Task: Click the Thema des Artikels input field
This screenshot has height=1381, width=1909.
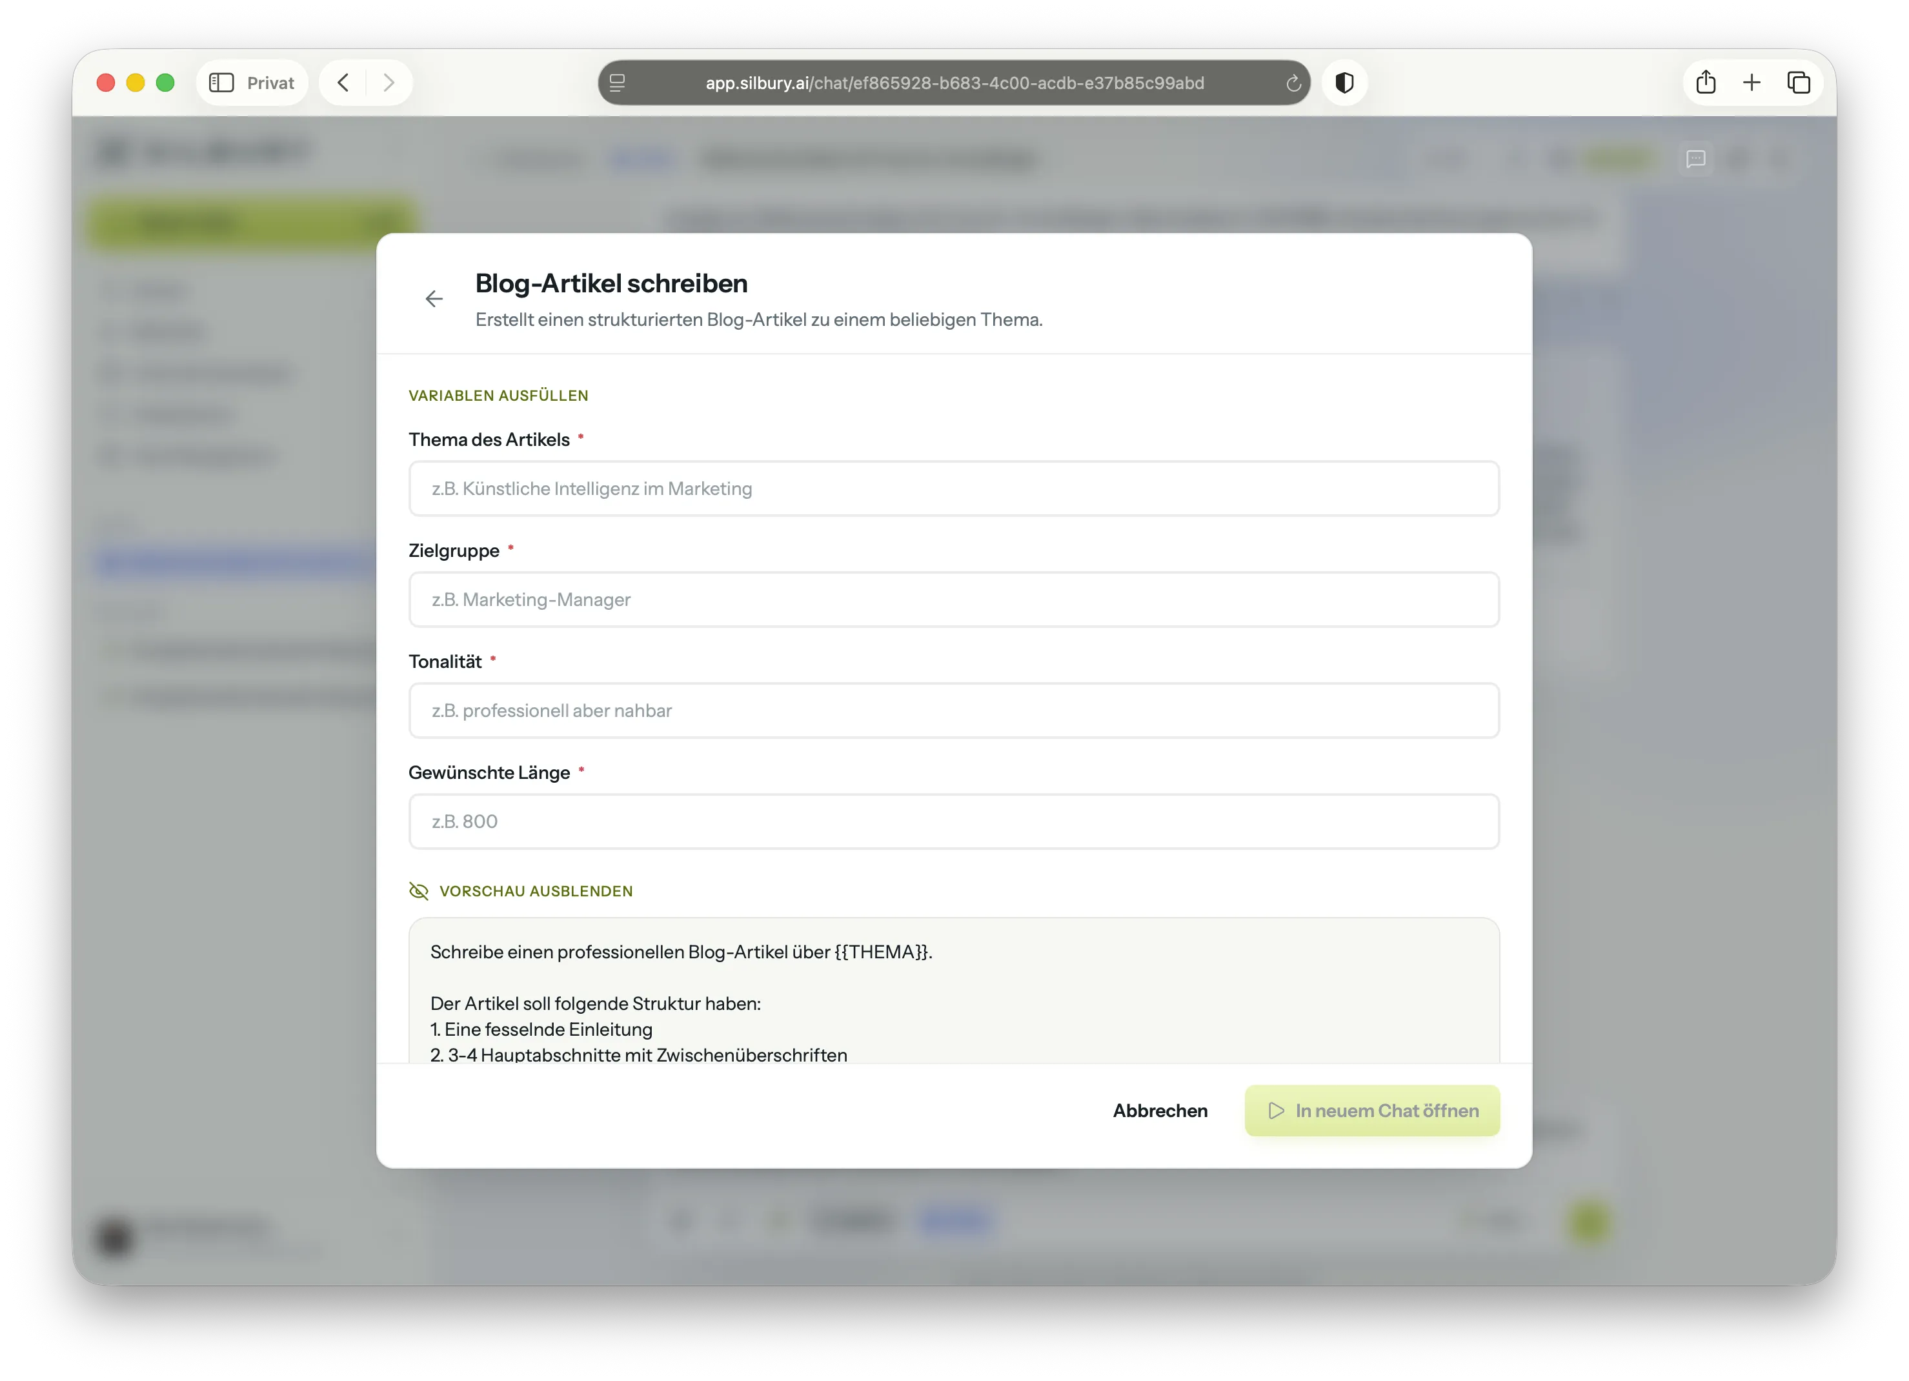Action: [954, 488]
